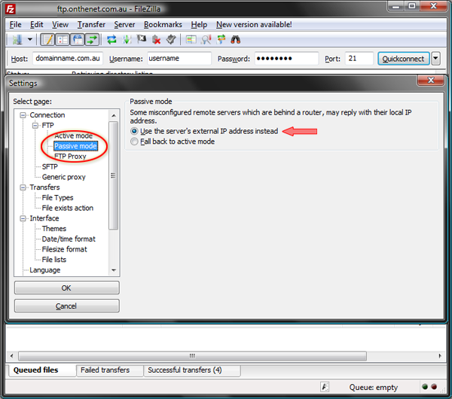The image size is (452, 399).
Task: Open Site Manager dropdown arrow
Action: [x=30, y=39]
